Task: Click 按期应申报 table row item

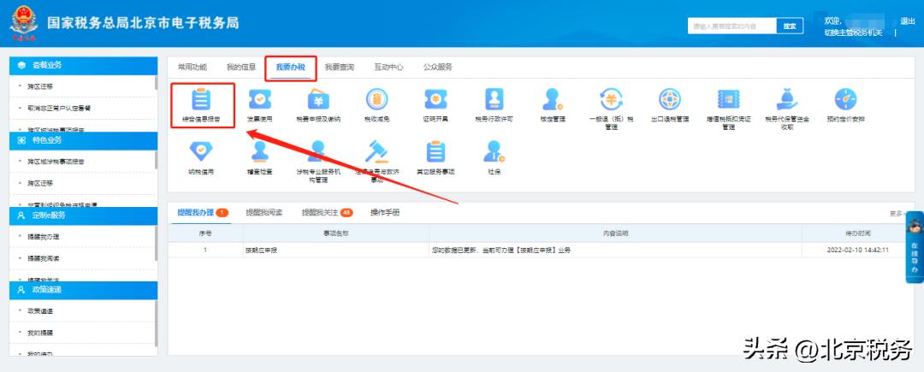Action: pos(262,251)
